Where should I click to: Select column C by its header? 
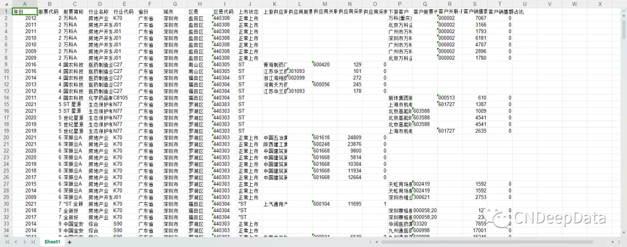point(75,3)
